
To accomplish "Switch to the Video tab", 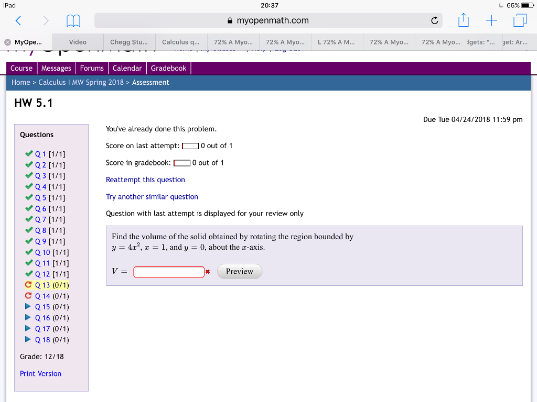I will coord(77,41).
